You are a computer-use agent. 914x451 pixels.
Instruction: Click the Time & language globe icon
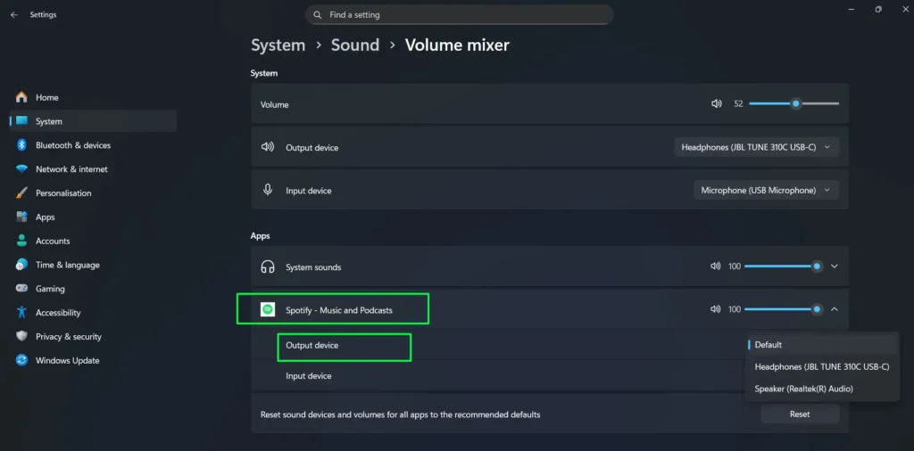(21, 264)
